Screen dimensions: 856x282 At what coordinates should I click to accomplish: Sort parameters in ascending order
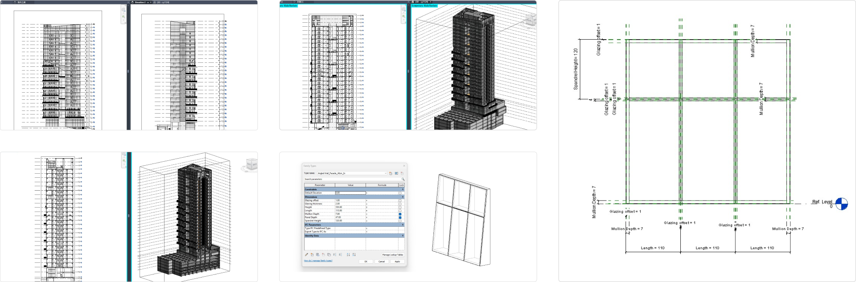348,255
